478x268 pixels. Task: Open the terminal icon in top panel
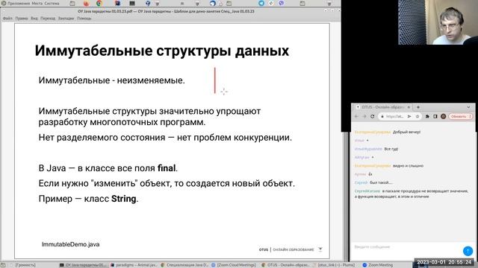(x=132, y=3)
